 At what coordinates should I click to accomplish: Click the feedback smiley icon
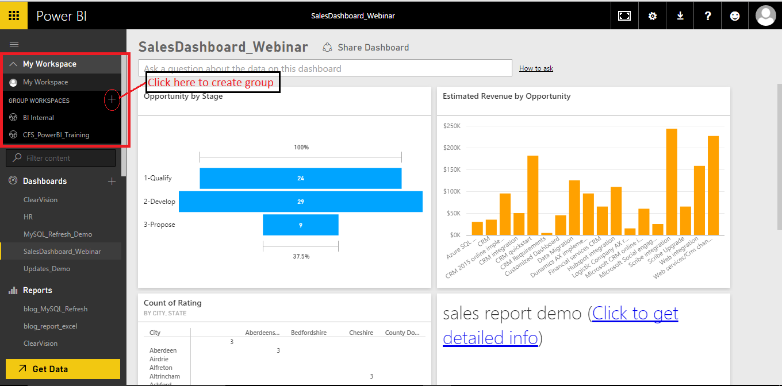point(735,16)
